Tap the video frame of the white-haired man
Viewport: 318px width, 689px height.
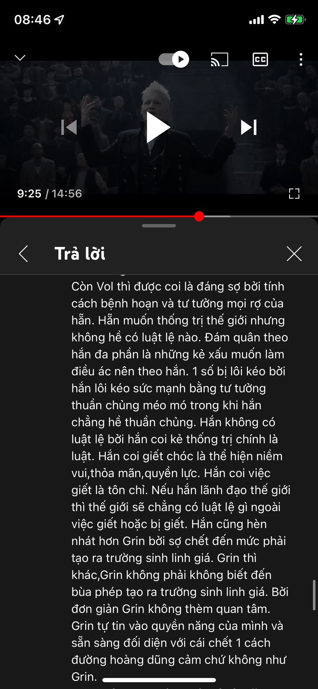[159, 127]
